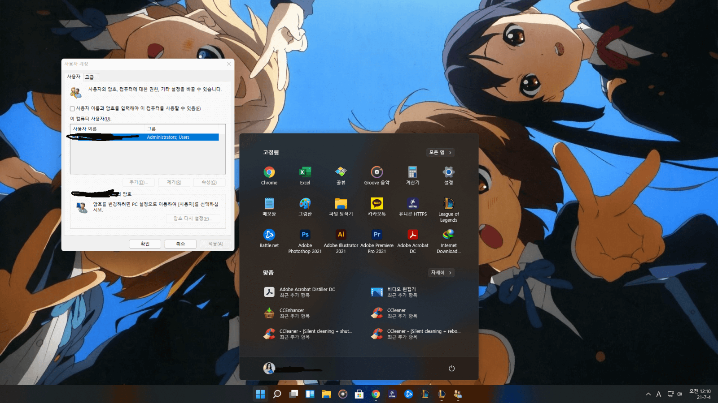Close the 사용자 계정 dialog window
The image size is (718, 403).
coord(229,64)
